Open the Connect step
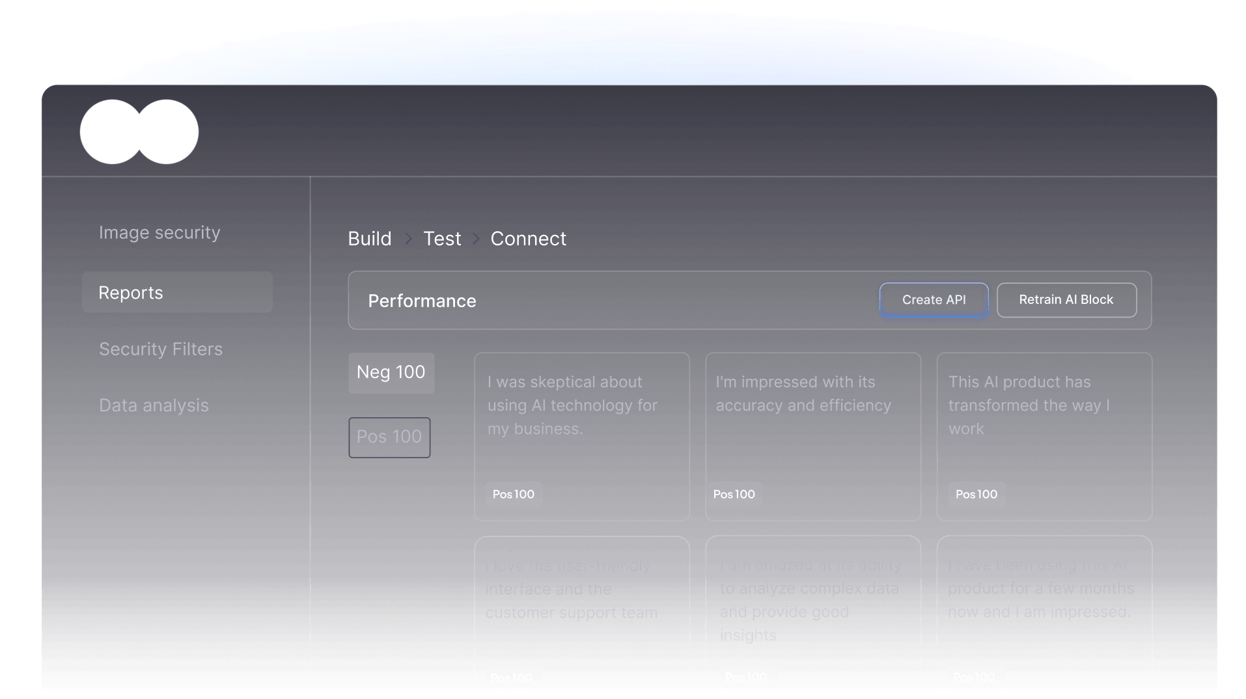 click(x=528, y=238)
